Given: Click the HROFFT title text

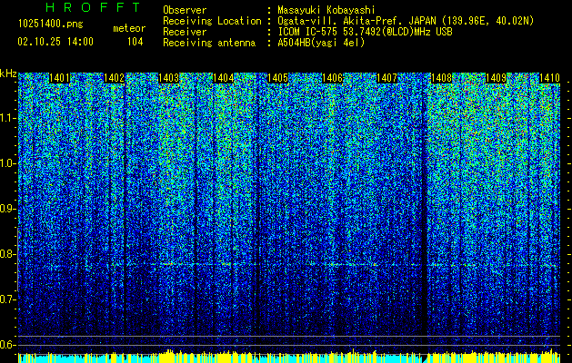Looking at the screenshot, I should coord(93,7).
